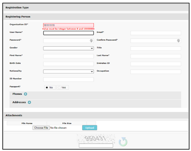Show password using Confirm Password field icon

pos(178,41)
